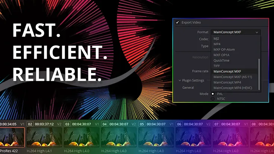The height and width of the screenshot is (154, 274).
Task: Click the Frame rate label
Action: pos(200,71)
